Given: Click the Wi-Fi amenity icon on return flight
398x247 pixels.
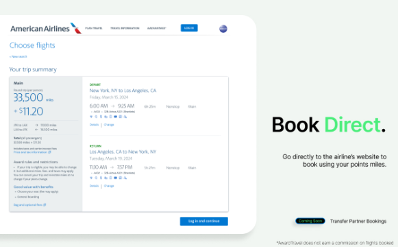Looking at the screenshot, I should (91, 178).
